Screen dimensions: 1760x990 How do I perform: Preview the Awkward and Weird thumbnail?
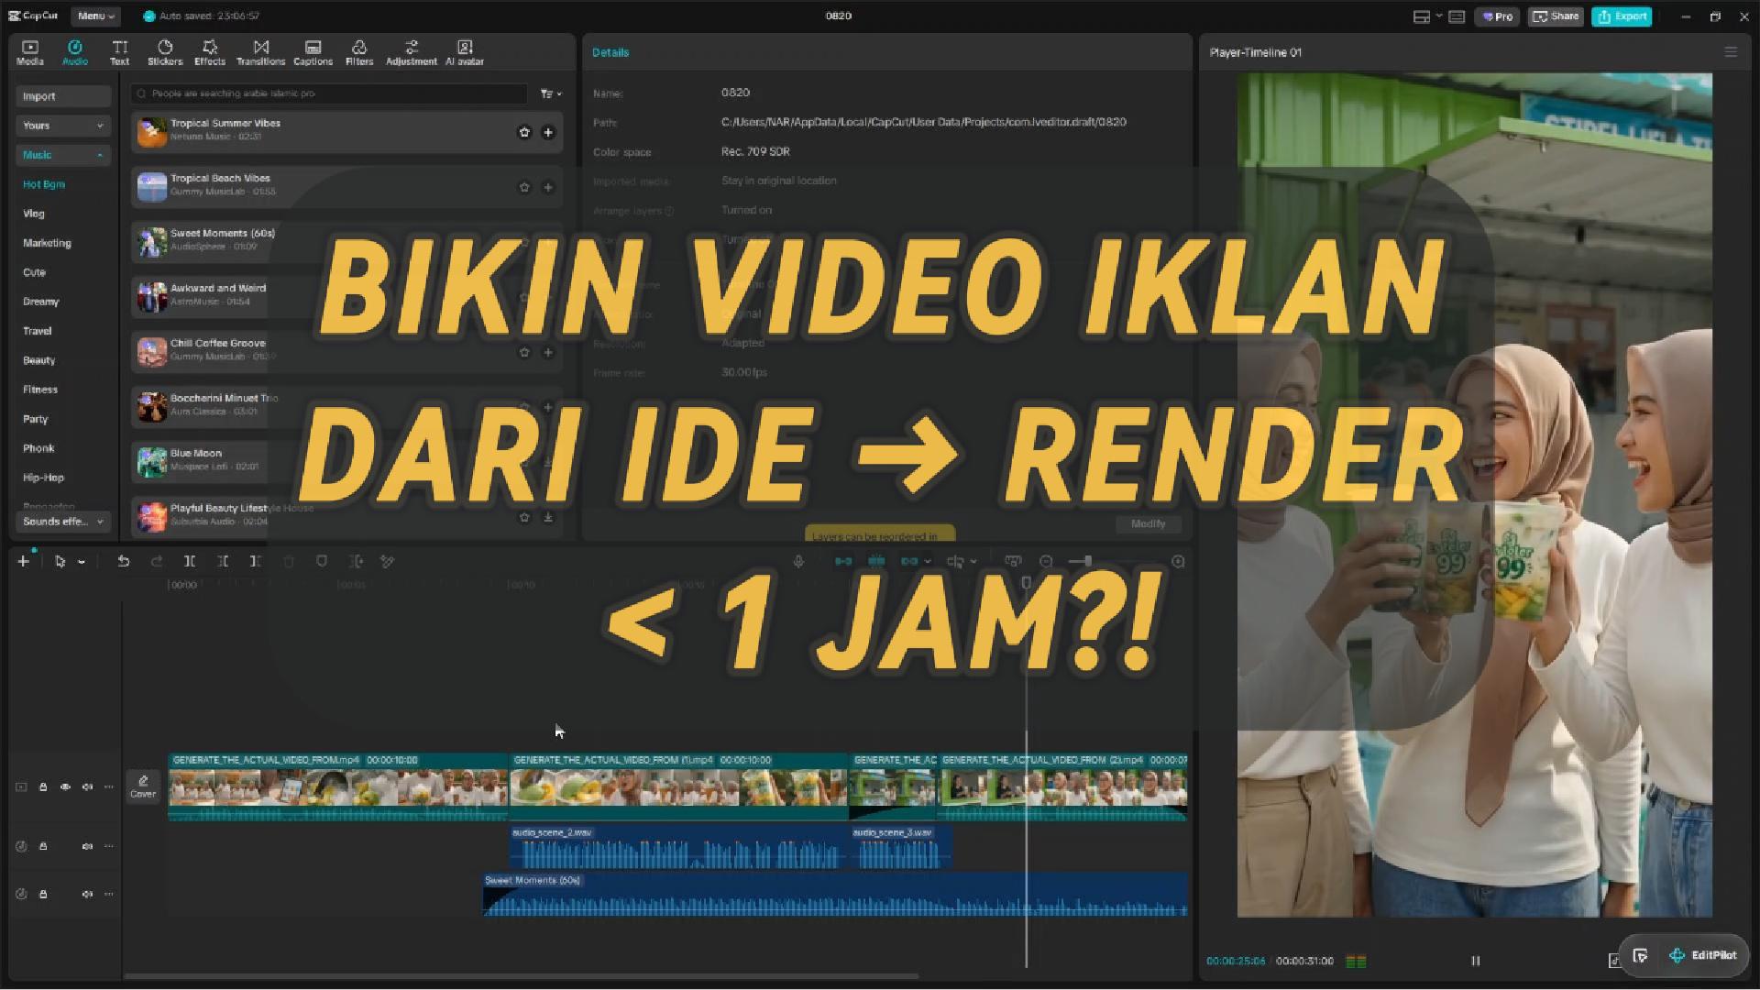point(151,297)
